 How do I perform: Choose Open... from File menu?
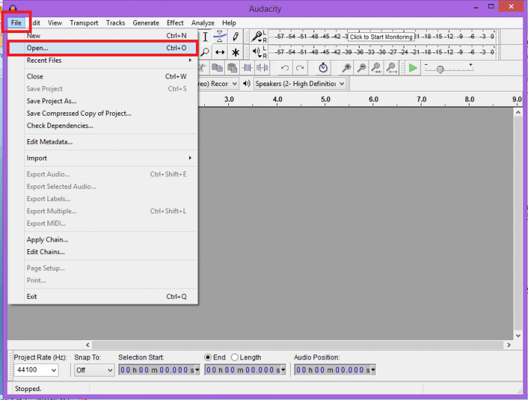tap(102, 48)
